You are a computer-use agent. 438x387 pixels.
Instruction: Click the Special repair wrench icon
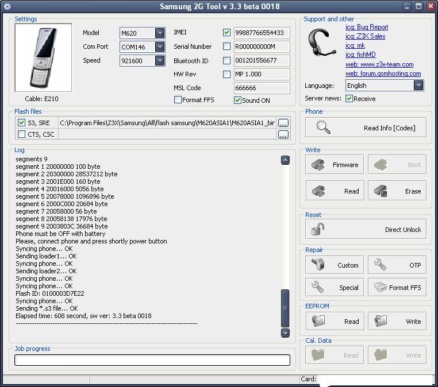tap(318, 287)
